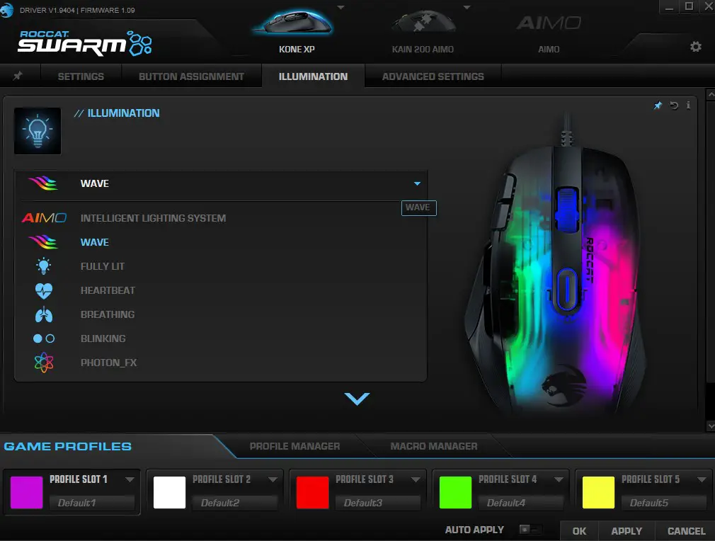Click the scrollbar down arrow at right
This screenshot has height=541, width=715.
711,426
